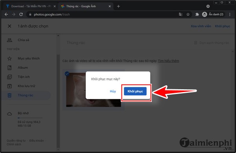Confirm restore with Khôi phục dialog button
The width and height of the screenshot is (236, 153).
coord(135,91)
